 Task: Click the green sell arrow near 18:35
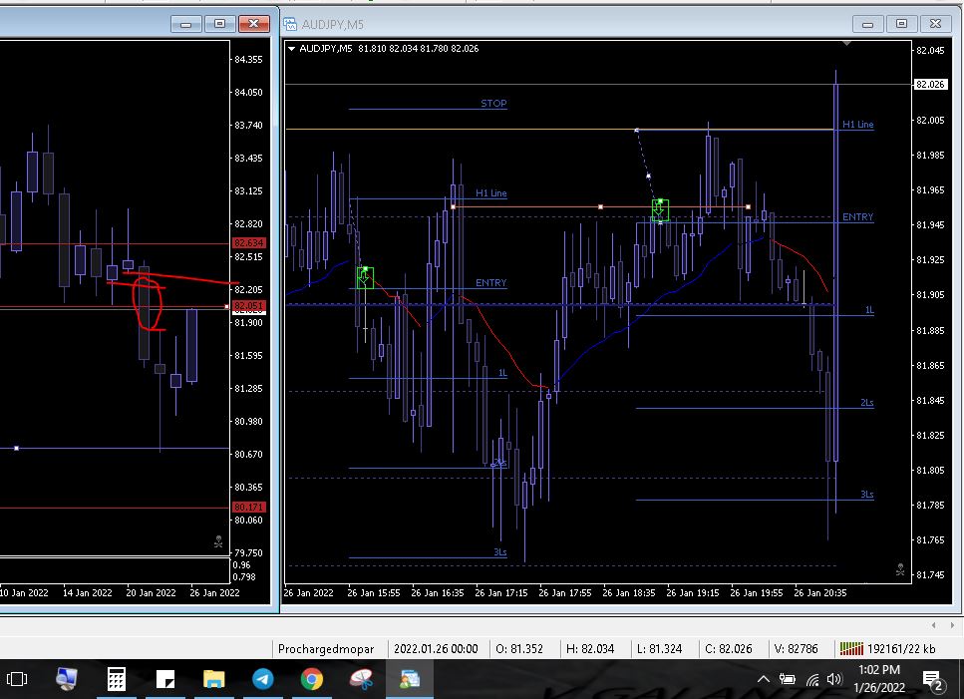tap(659, 209)
